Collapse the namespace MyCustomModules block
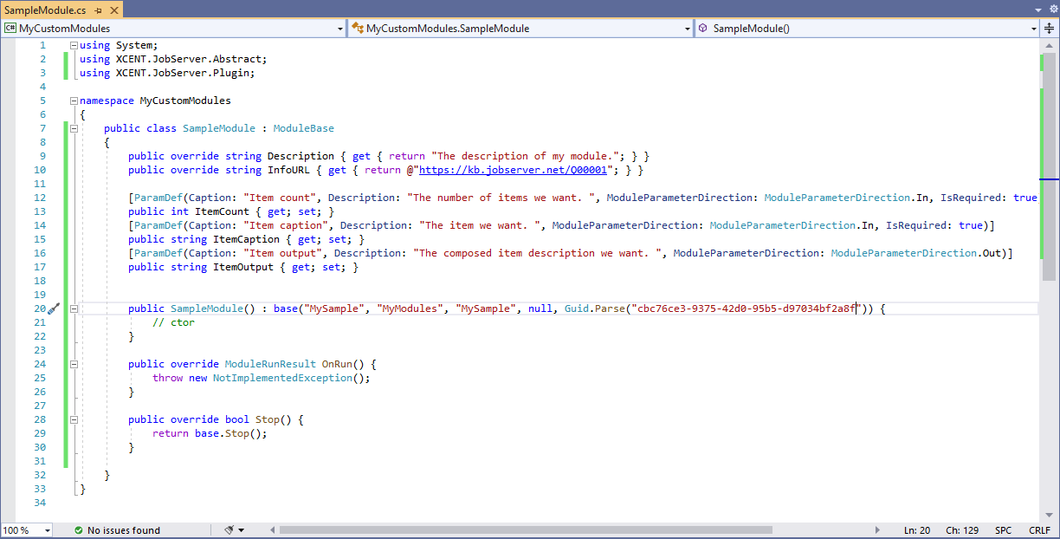This screenshot has width=1060, height=539. 74,101
